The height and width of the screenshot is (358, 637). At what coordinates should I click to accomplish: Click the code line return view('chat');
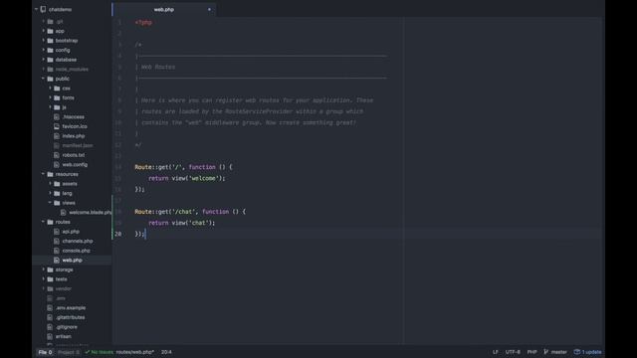coord(181,223)
